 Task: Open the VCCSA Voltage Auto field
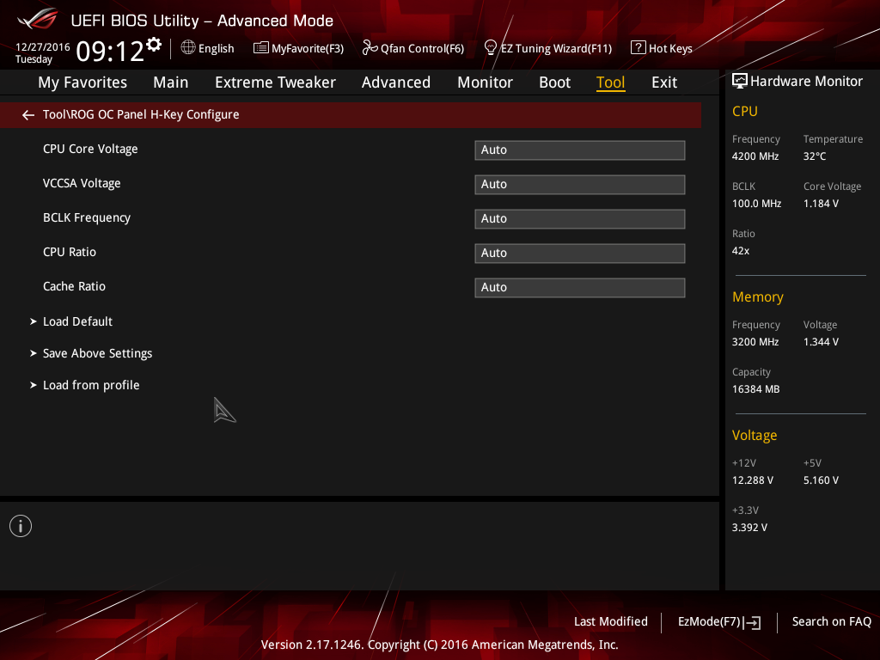click(580, 184)
